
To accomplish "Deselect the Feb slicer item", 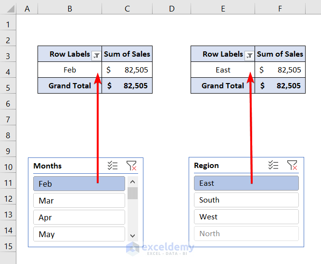I will (x=79, y=184).
